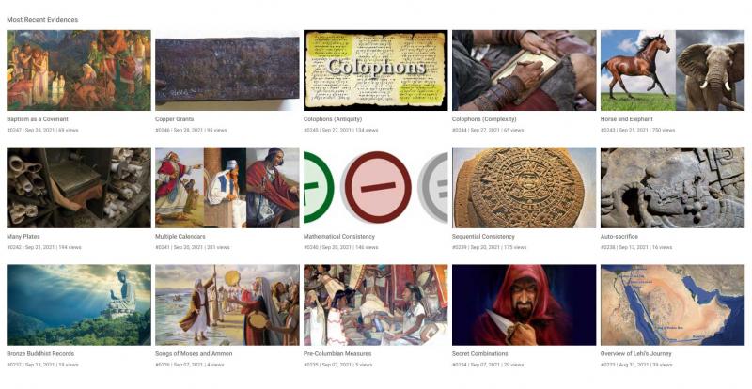The width and height of the screenshot is (752, 389).
Task: Open the Auto-sacrifice stone carving thumbnail
Action: click(672, 188)
